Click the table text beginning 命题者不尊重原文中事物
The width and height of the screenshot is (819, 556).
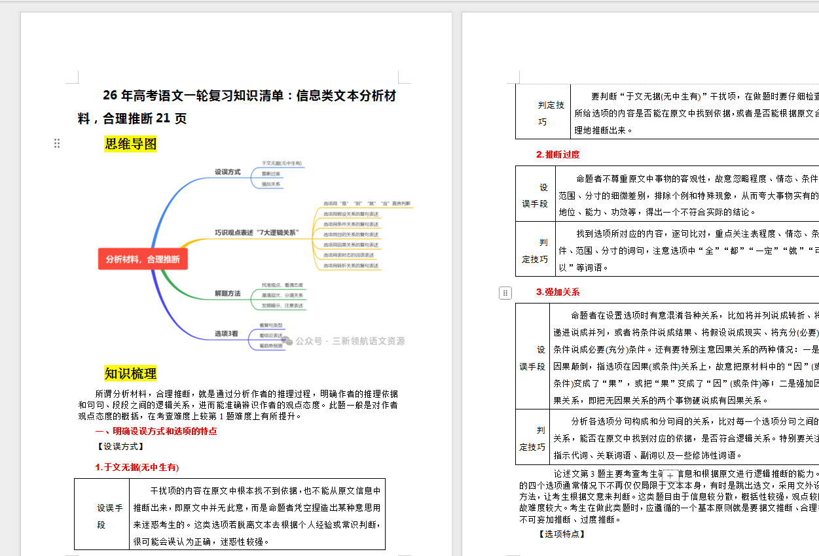click(x=688, y=195)
